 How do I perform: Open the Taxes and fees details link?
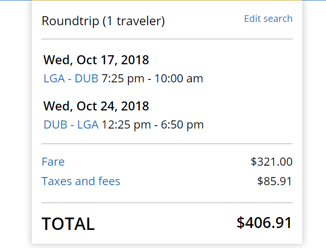click(x=81, y=181)
